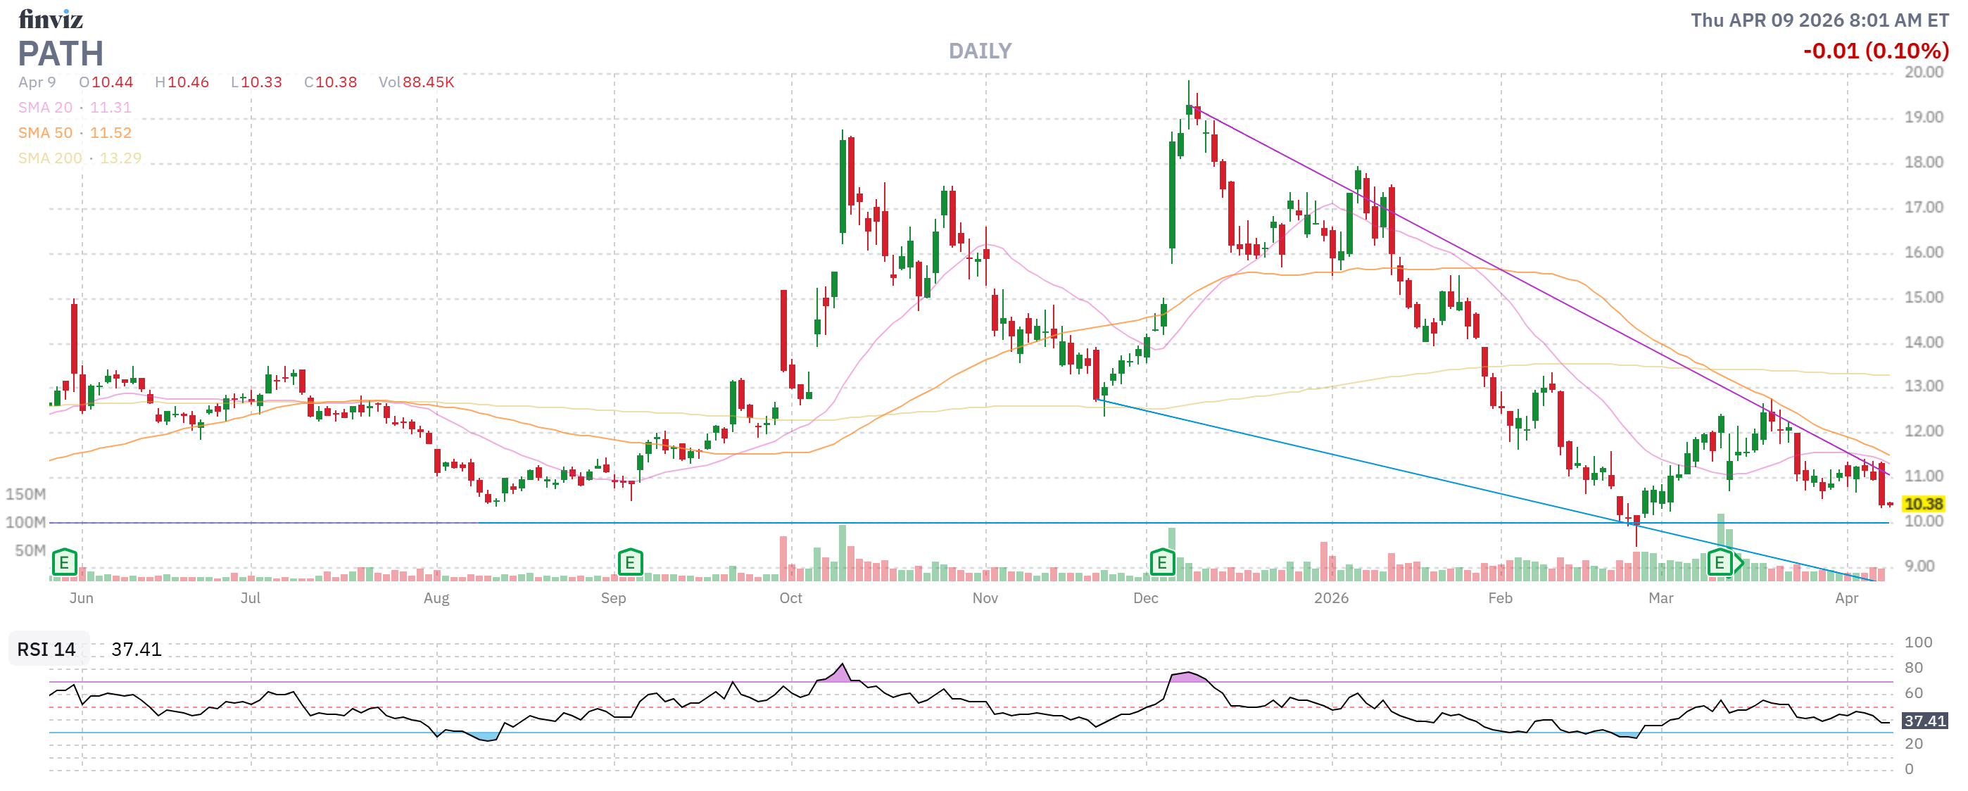This screenshot has width=1968, height=791.
Task: Click the finviz logo
Action: click(x=51, y=18)
